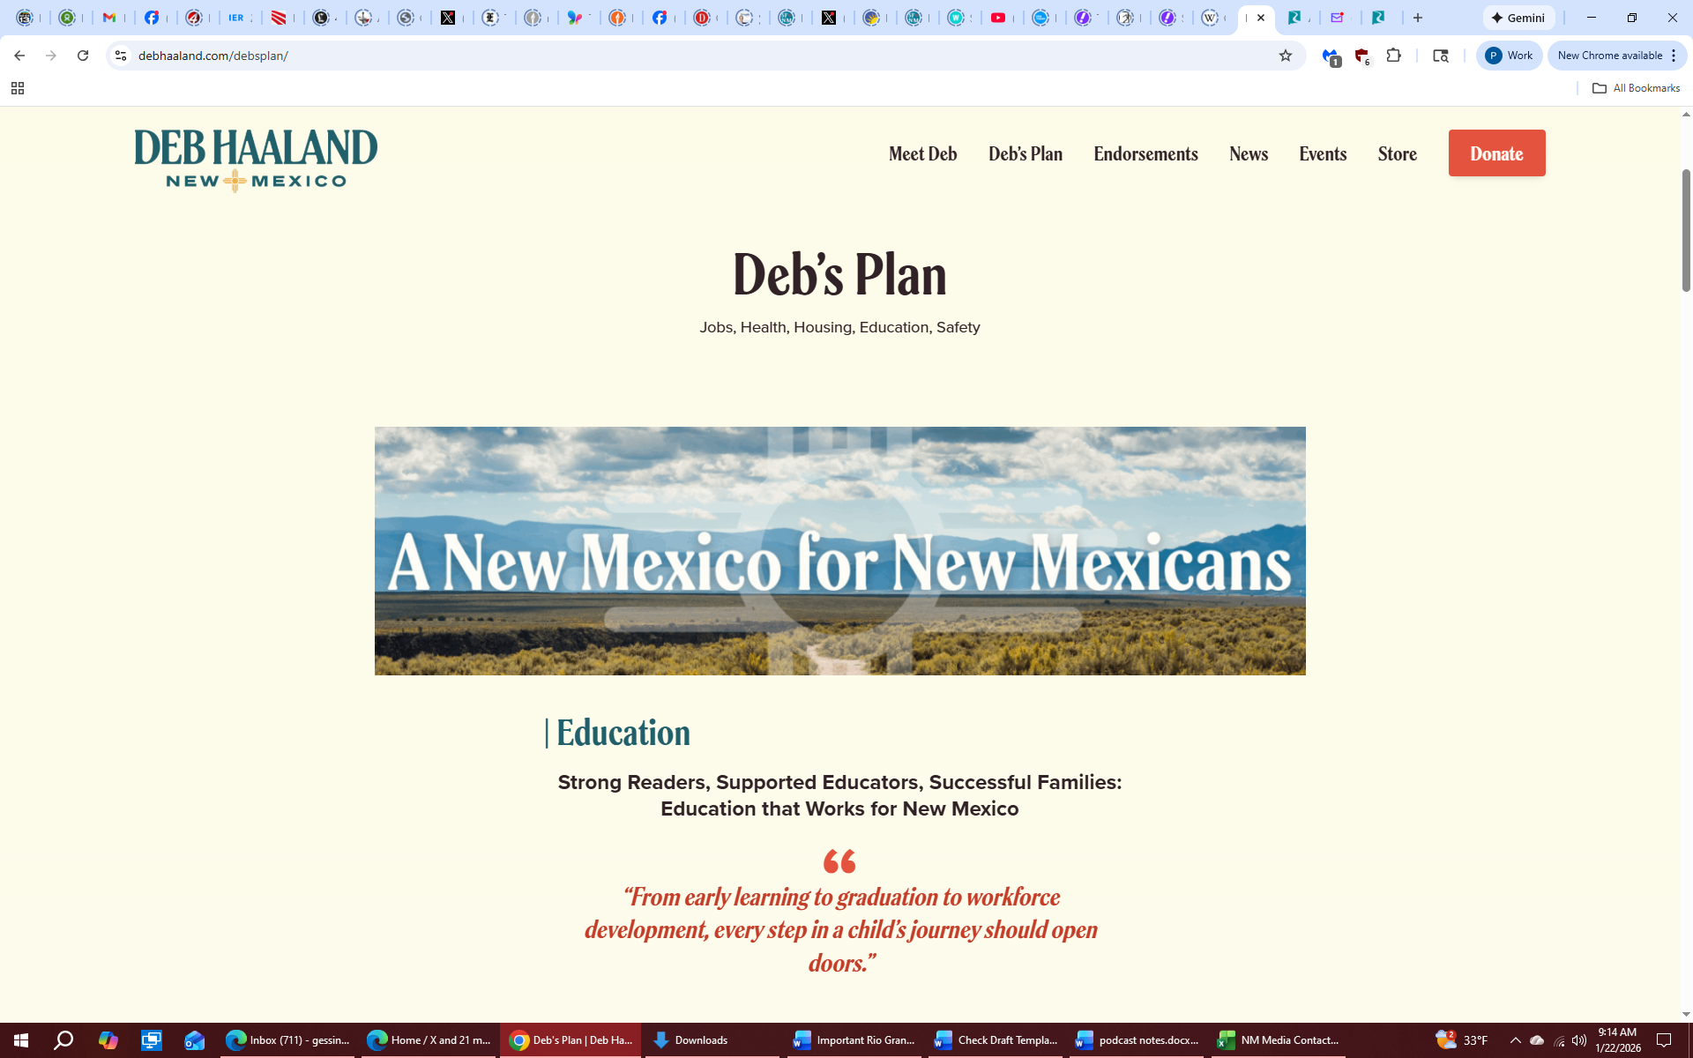The width and height of the screenshot is (1693, 1058).
Task: Expand the system tray hidden icons chevron
Action: tap(1515, 1040)
